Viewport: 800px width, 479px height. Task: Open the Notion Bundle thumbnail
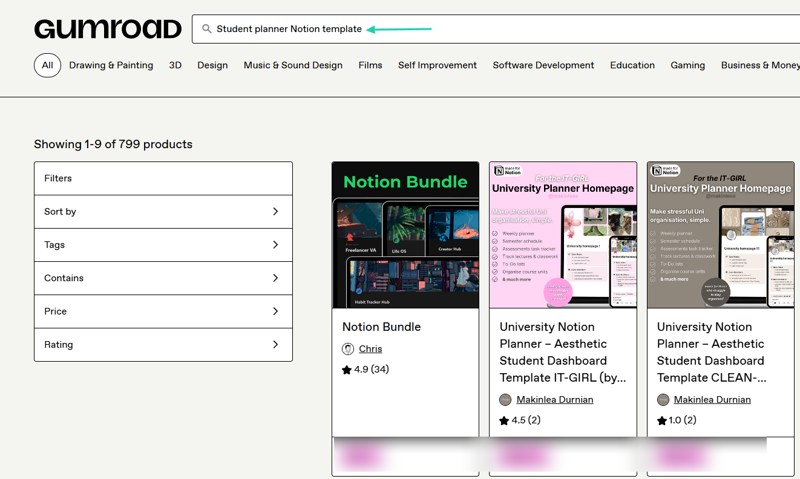click(405, 235)
